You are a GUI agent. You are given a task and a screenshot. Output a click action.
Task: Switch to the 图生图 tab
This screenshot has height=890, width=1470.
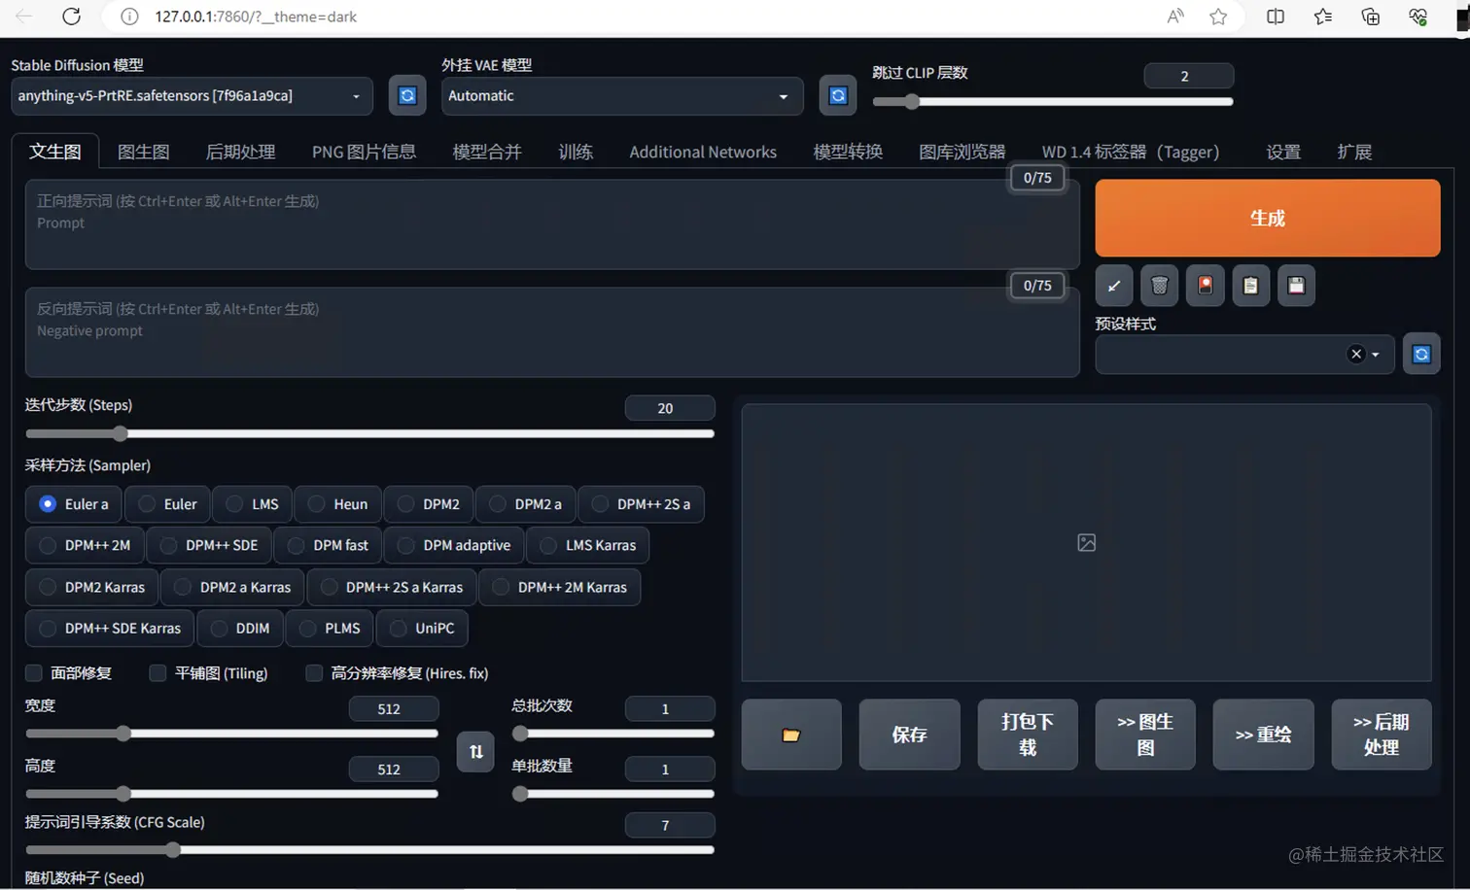(143, 152)
